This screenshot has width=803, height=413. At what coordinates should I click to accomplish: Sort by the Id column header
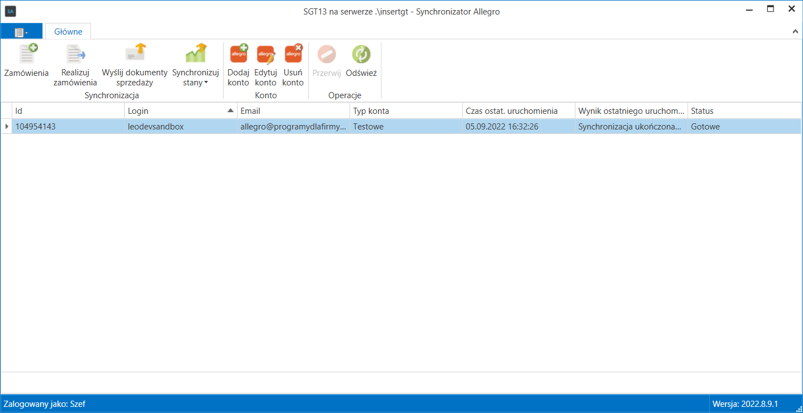pos(68,111)
